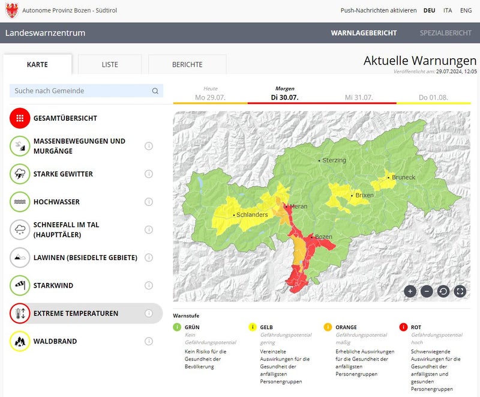480x397 pixels.
Task: Zoom in on the map
Action: pyautogui.click(x=410, y=291)
